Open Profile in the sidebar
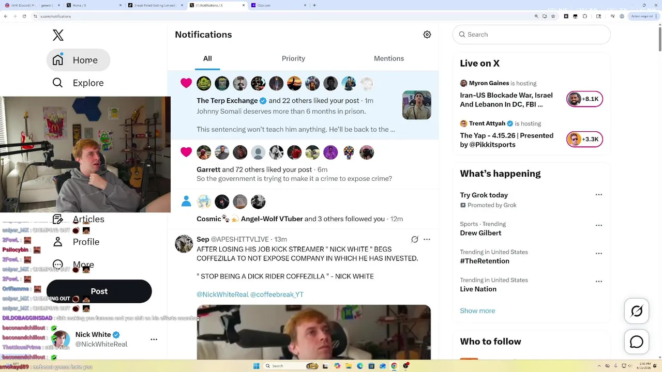Image resolution: width=662 pixels, height=372 pixels. pos(76,242)
